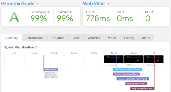Select the 0.8s filmstrip frame
The height and width of the screenshot is (92, 171).
click(x=114, y=60)
